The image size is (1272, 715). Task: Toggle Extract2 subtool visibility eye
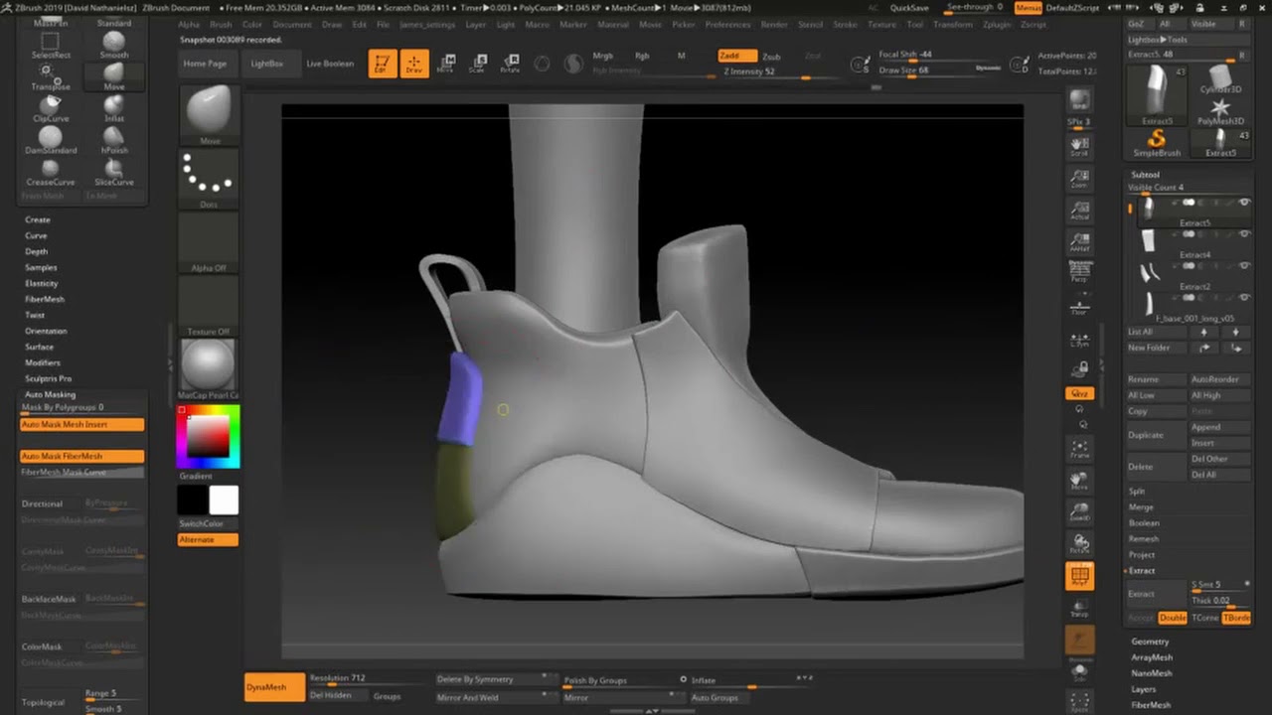[x=1244, y=266]
